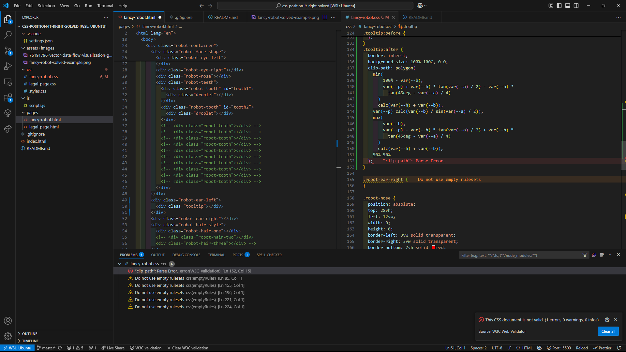Click the master branch indicator
This screenshot has height=352, width=626.
pos(46,348)
